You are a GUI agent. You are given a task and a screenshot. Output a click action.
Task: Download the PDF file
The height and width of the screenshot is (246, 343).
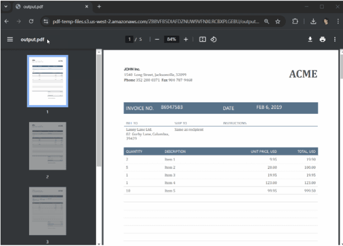[310, 39]
